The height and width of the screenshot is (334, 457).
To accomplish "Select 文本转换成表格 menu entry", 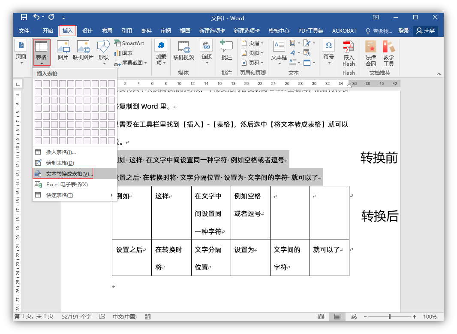I will click(69, 174).
